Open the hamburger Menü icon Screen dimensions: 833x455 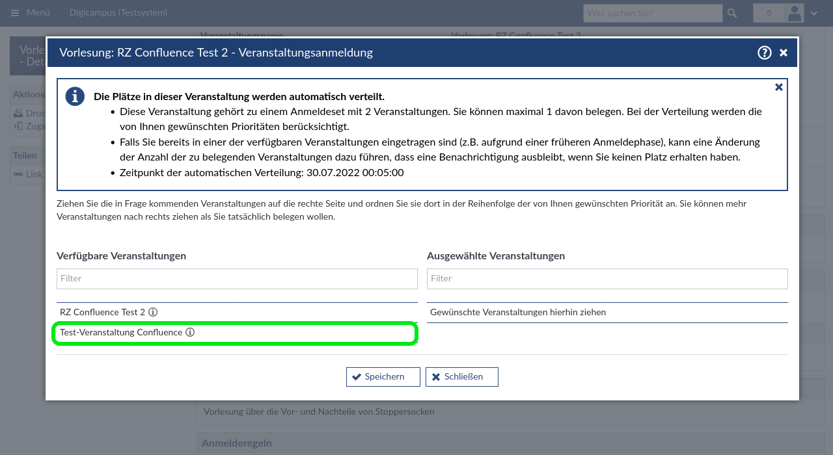15,13
